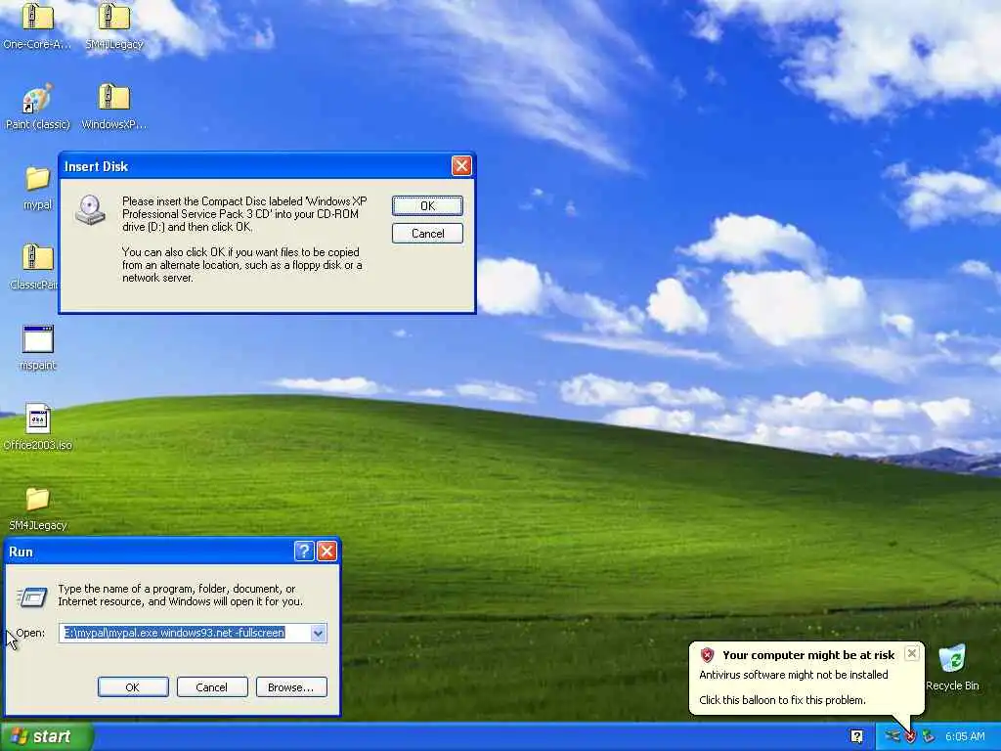1001x751 pixels.
Task: Click the 6:05 AM taskbar clock
Action: (x=965, y=736)
